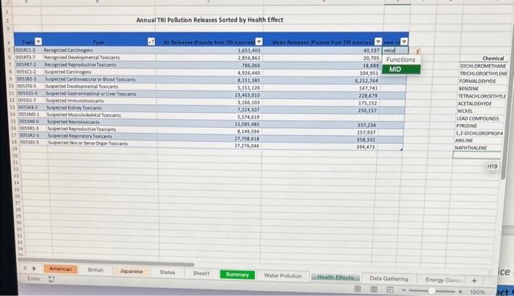Select row header 10
The height and width of the screenshot is (296, 514).
pos(11,86)
